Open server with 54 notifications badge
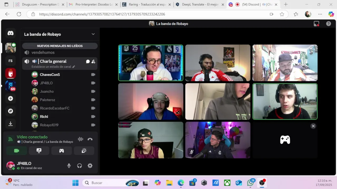The height and width of the screenshot is (189, 337). tap(11, 86)
